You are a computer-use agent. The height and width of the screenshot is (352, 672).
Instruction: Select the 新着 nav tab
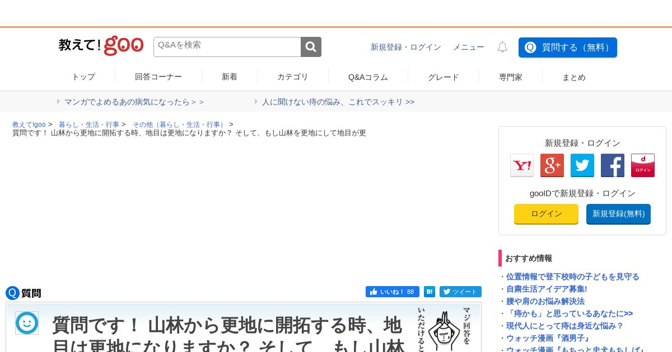[x=230, y=77]
